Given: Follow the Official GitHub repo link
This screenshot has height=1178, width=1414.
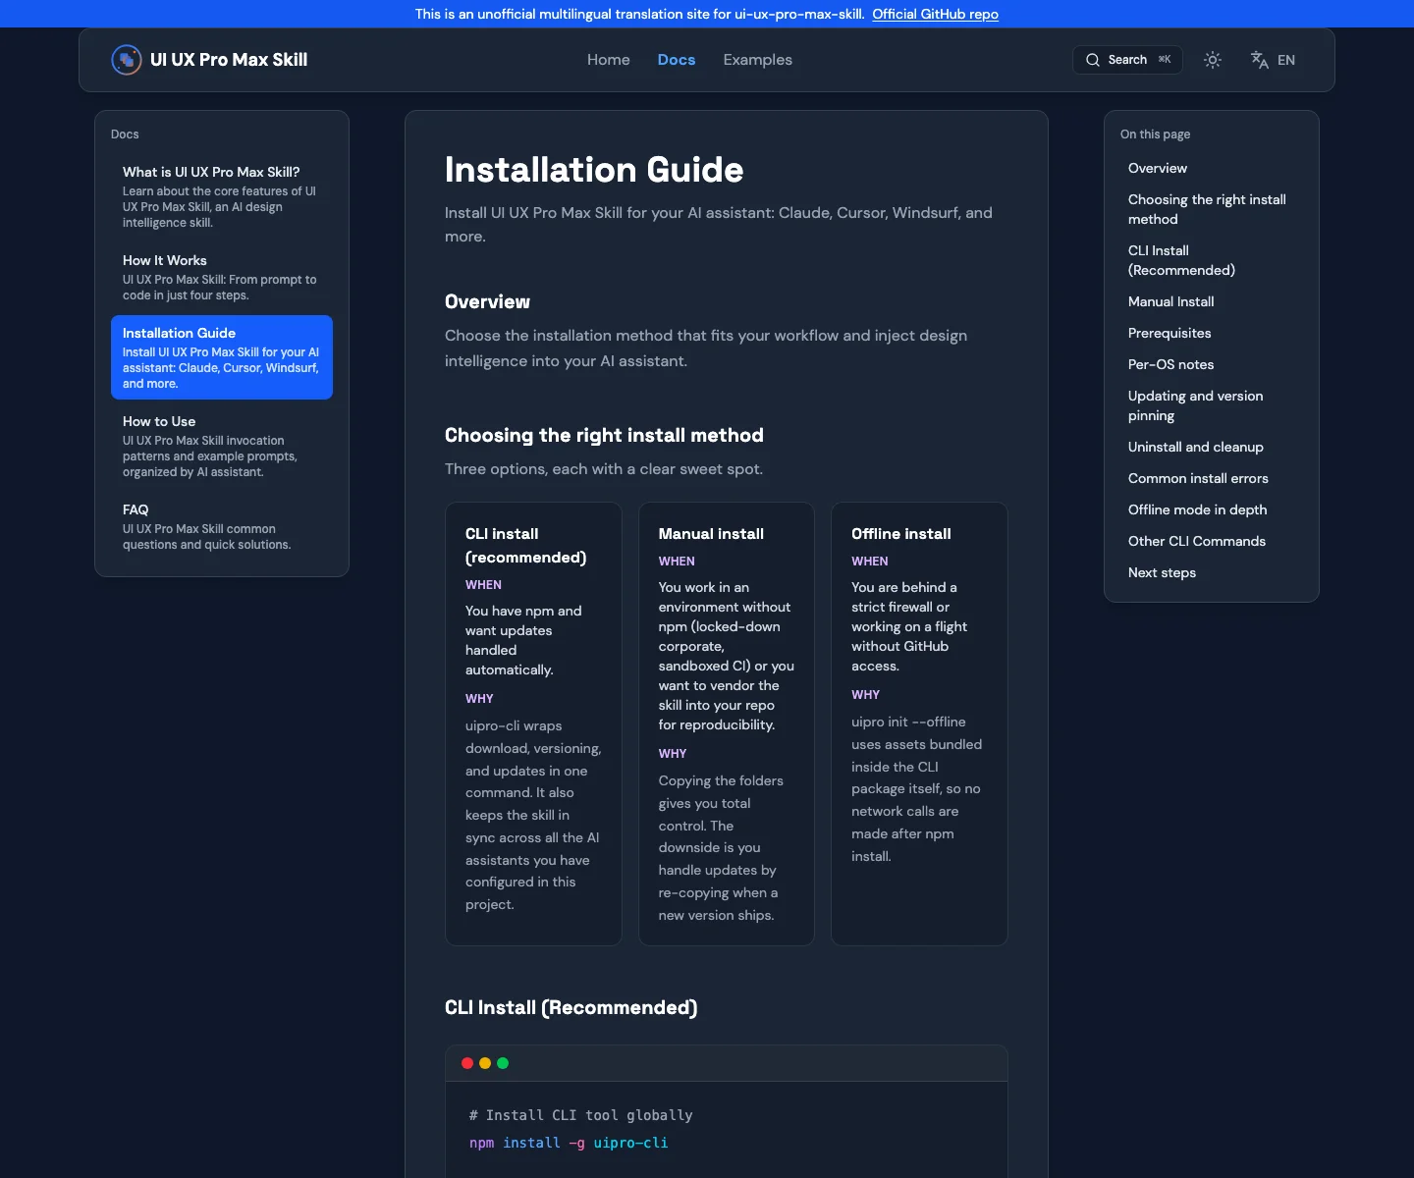Looking at the screenshot, I should click(935, 14).
